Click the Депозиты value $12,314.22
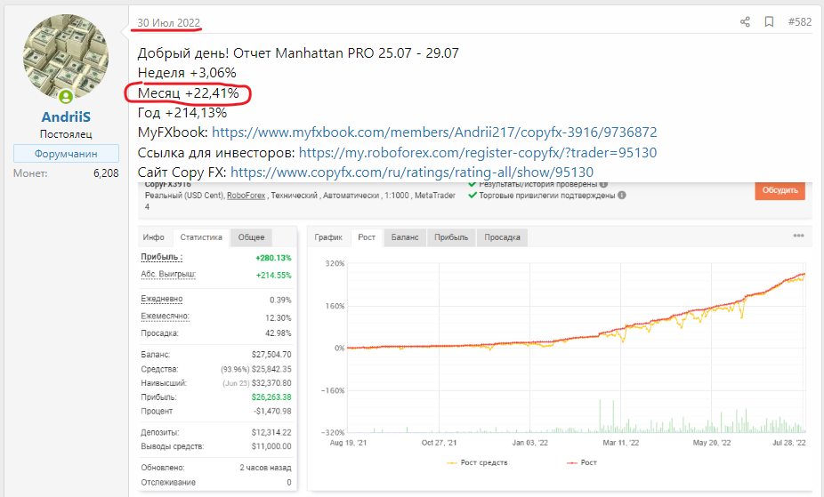This screenshot has height=497, width=824. 271,433
